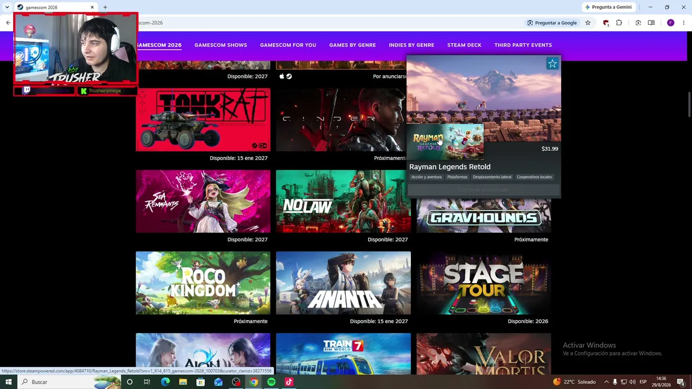This screenshot has height=389, width=692.
Task: Expand hidden system tray icons chevron
Action: tap(606, 382)
